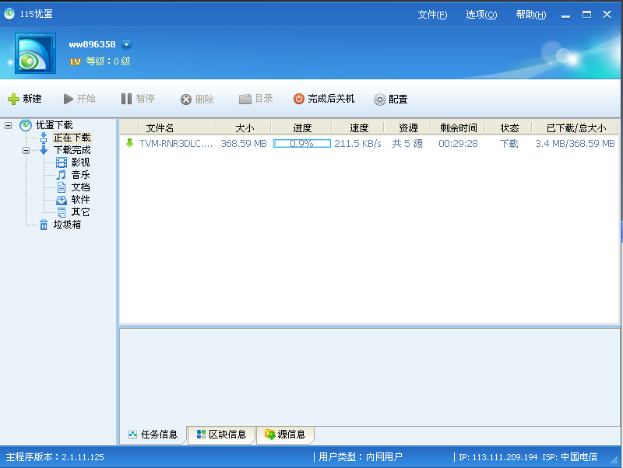Click the 368.59 MB size cell
This screenshot has width=623, height=468.
pyautogui.click(x=244, y=143)
